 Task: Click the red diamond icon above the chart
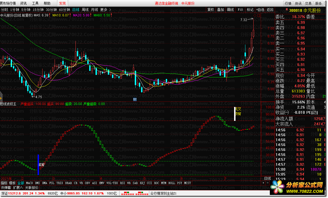point(255,15)
